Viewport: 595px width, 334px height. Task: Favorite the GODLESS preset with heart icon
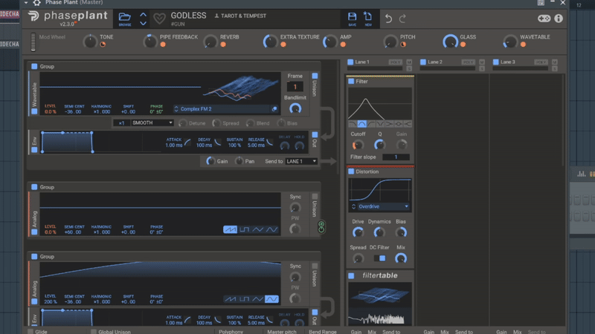(159, 18)
